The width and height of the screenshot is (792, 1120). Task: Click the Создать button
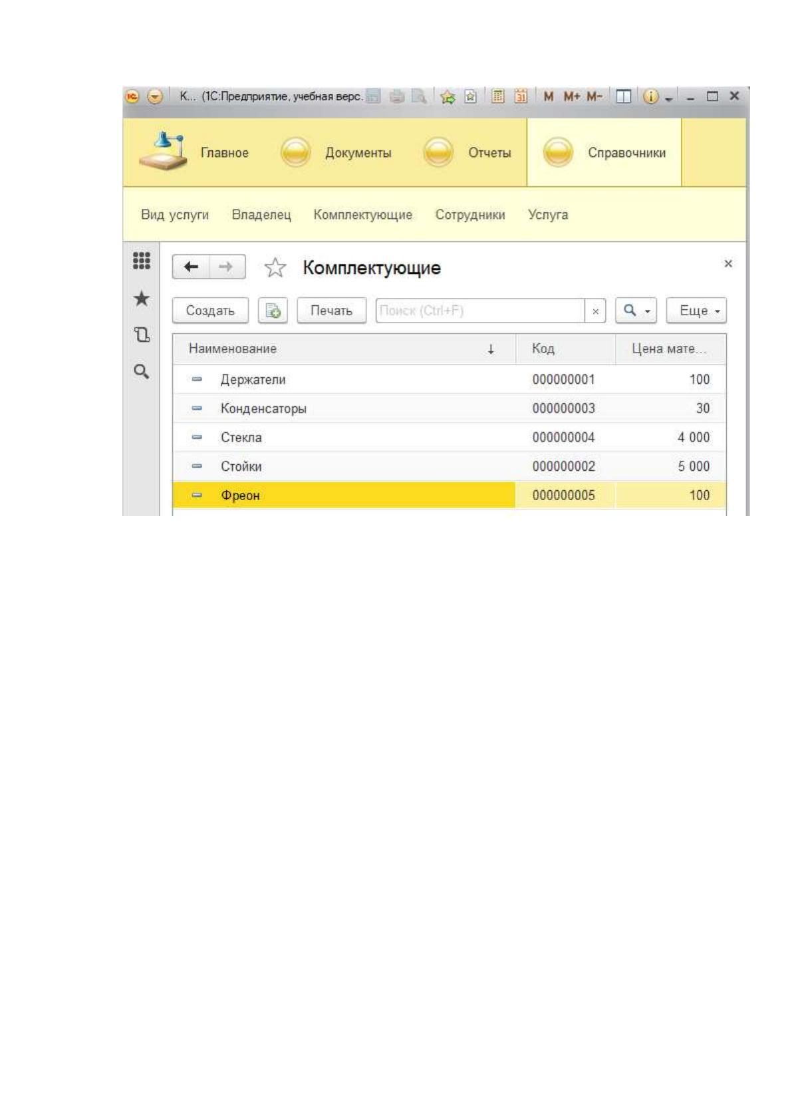(x=210, y=311)
